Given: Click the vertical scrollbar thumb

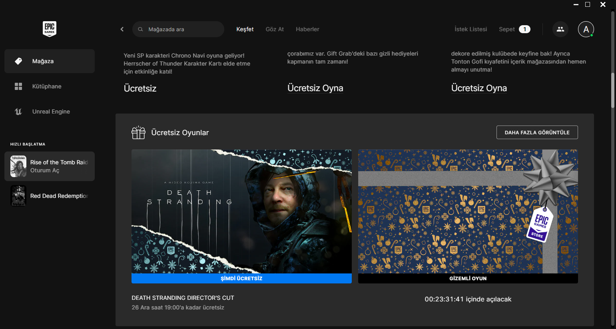Looking at the screenshot, I should coord(612,90).
